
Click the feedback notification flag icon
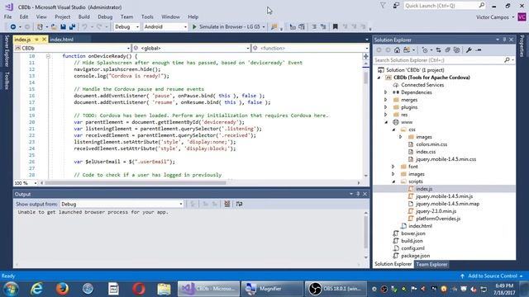click(x=396, y=6)
